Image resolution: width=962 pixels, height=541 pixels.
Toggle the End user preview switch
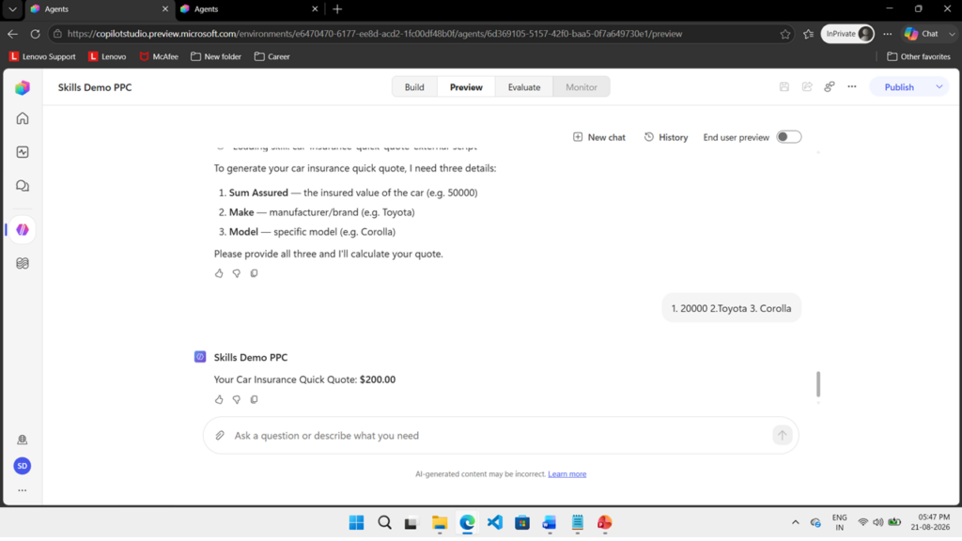789,137
